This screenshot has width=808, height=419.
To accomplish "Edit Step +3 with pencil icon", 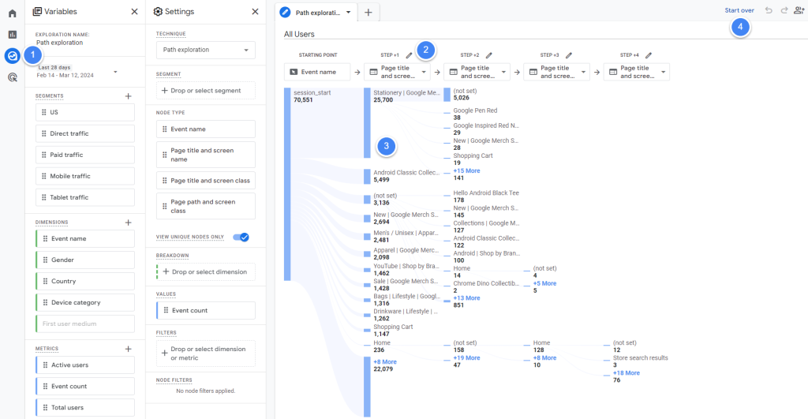I will (x=569, y=55).
